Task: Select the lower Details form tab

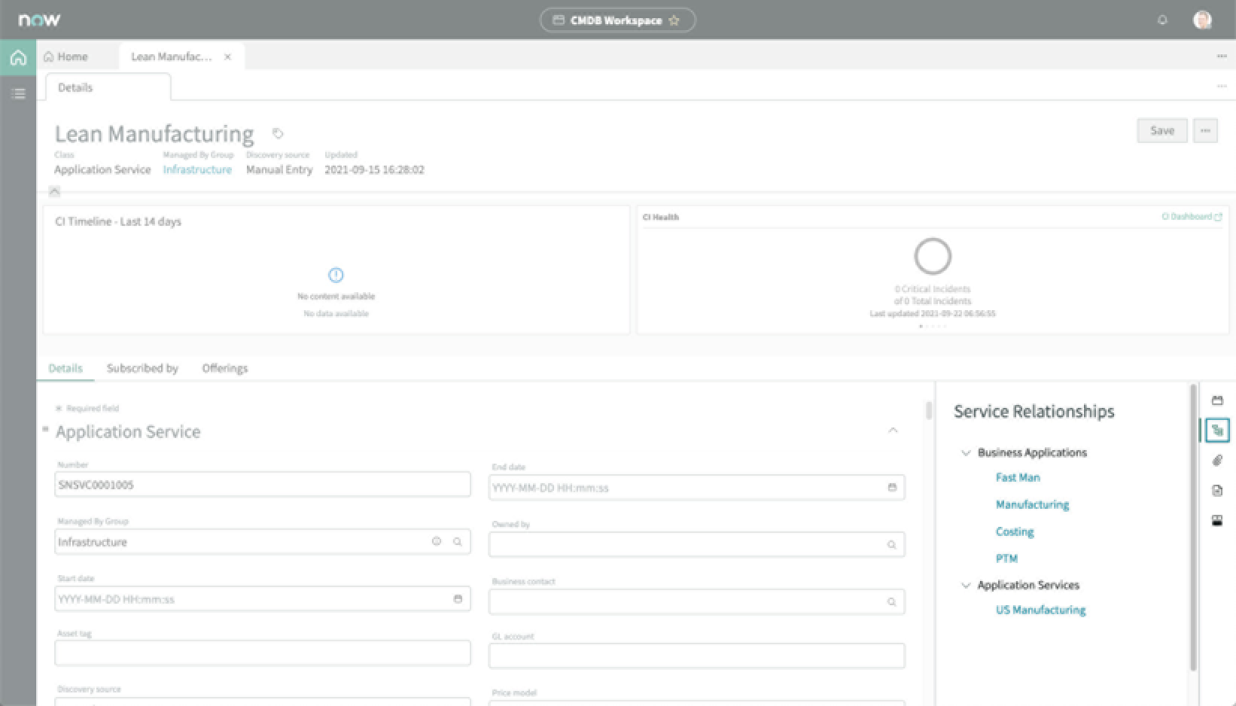Action: (65, 368)
